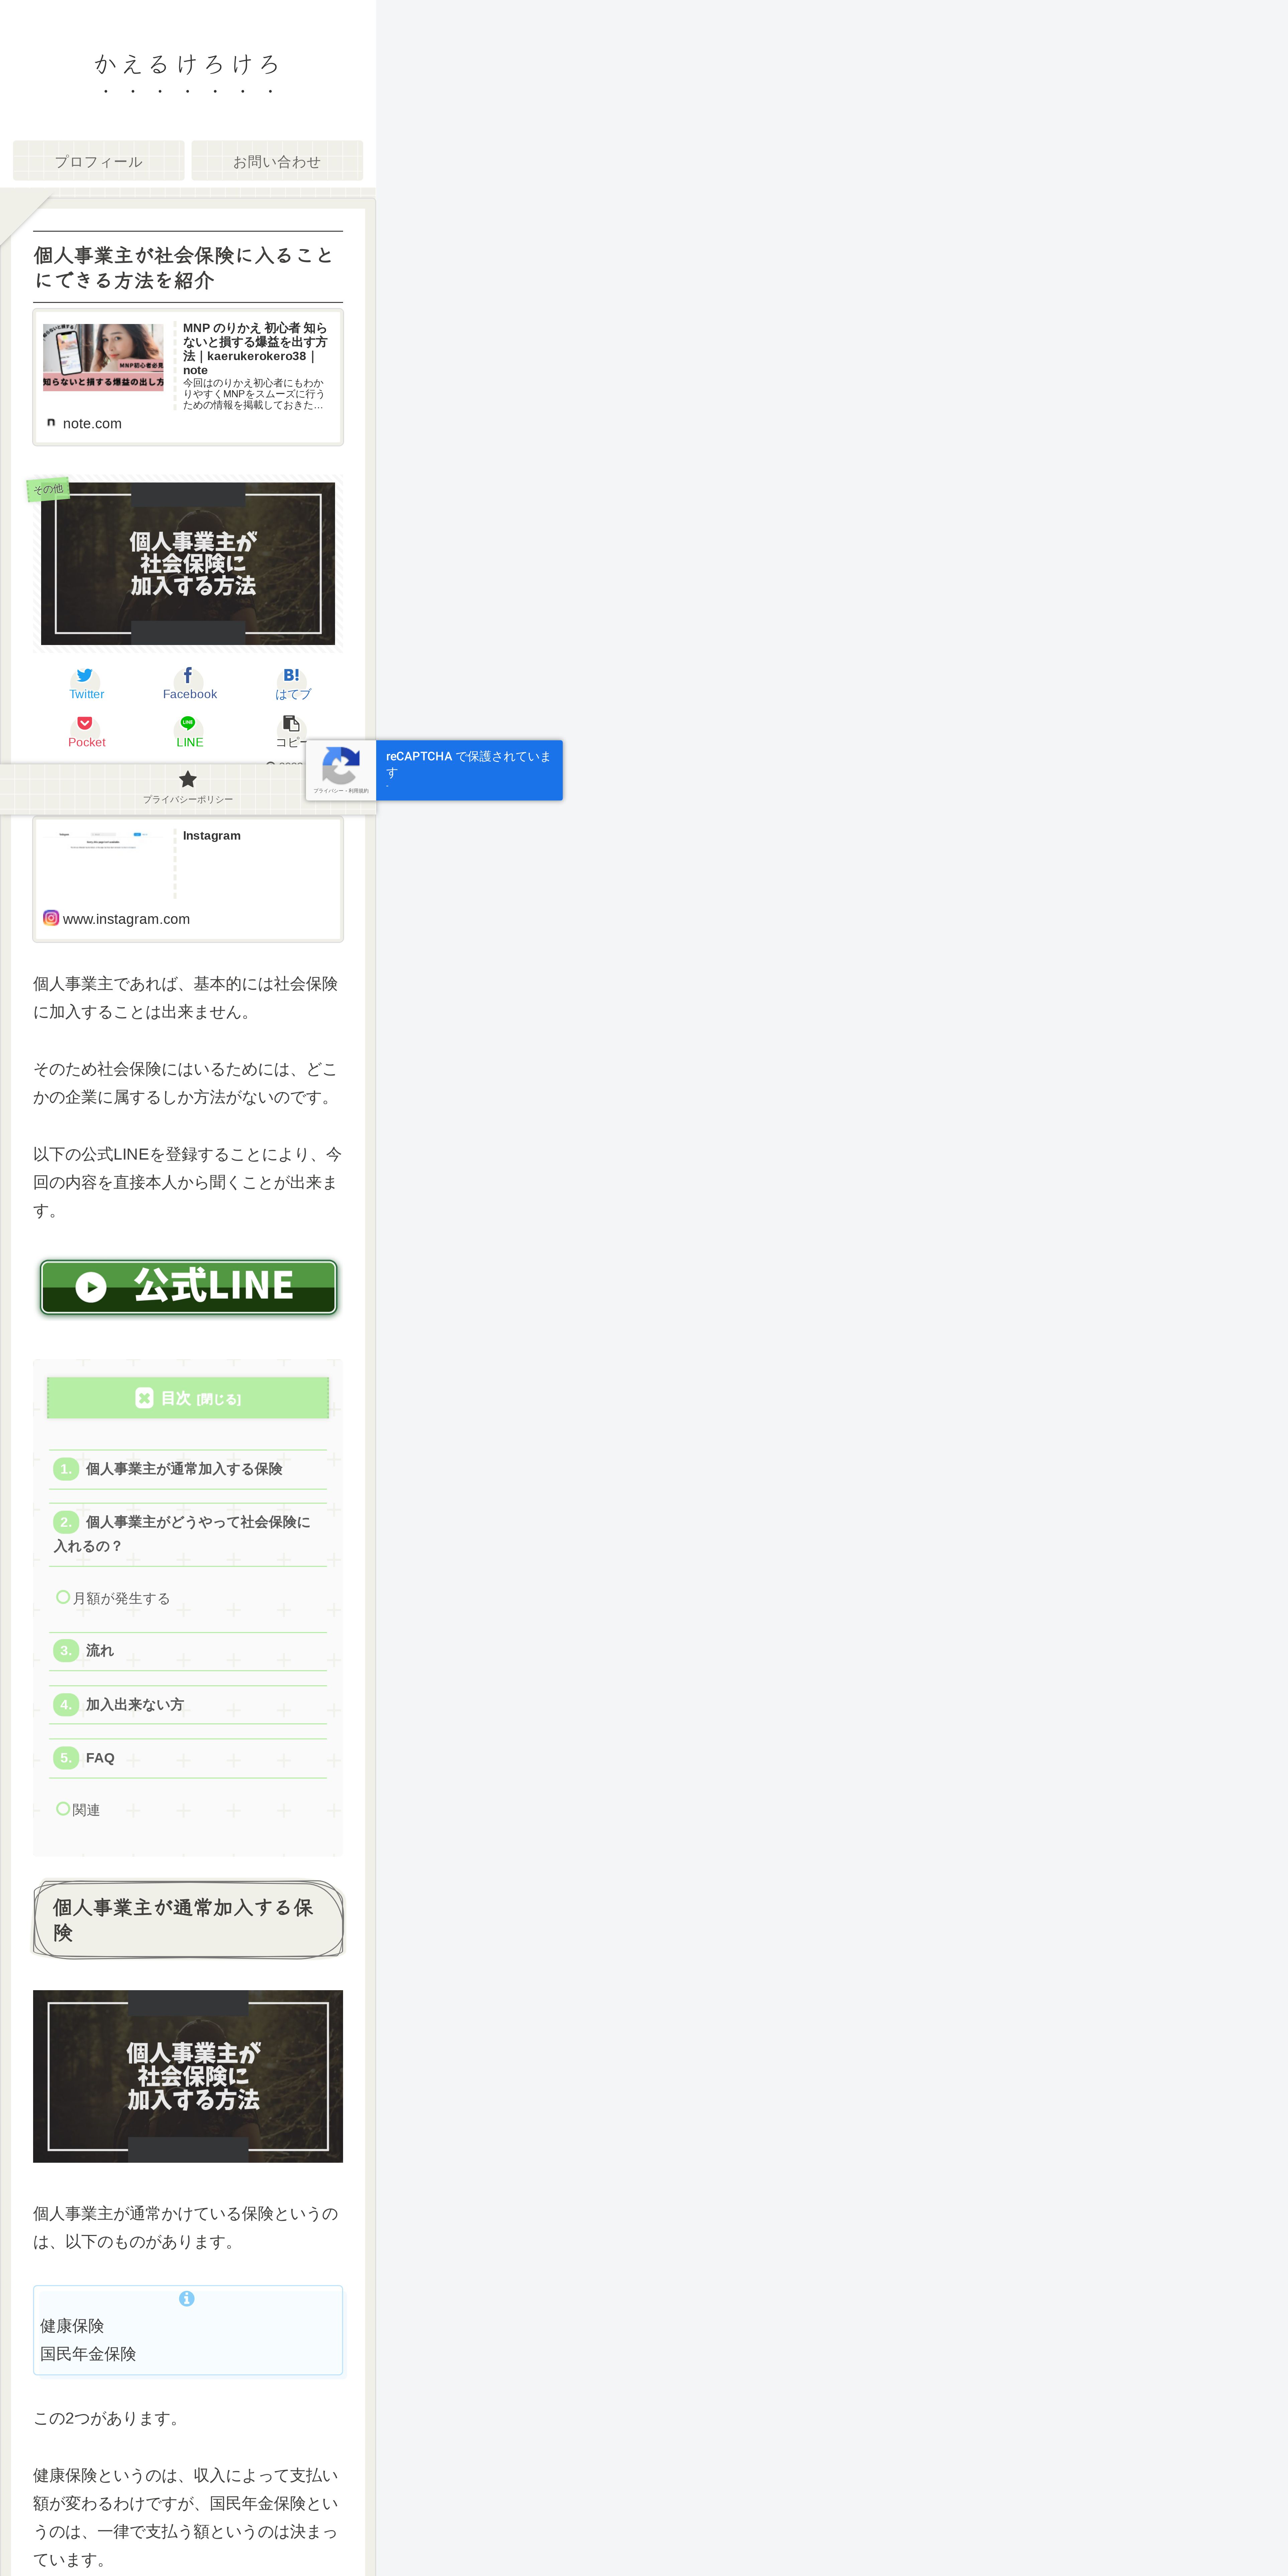Open www.instagram.com link

(x=126, y=919)
